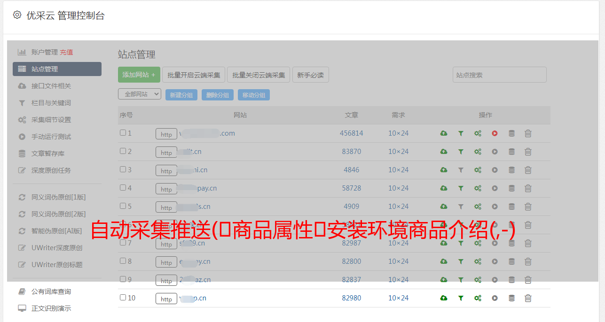This screenshot has width=605, height=322.
Task: Click cloud upload icon for row 2 site
Action: (443, 152)
